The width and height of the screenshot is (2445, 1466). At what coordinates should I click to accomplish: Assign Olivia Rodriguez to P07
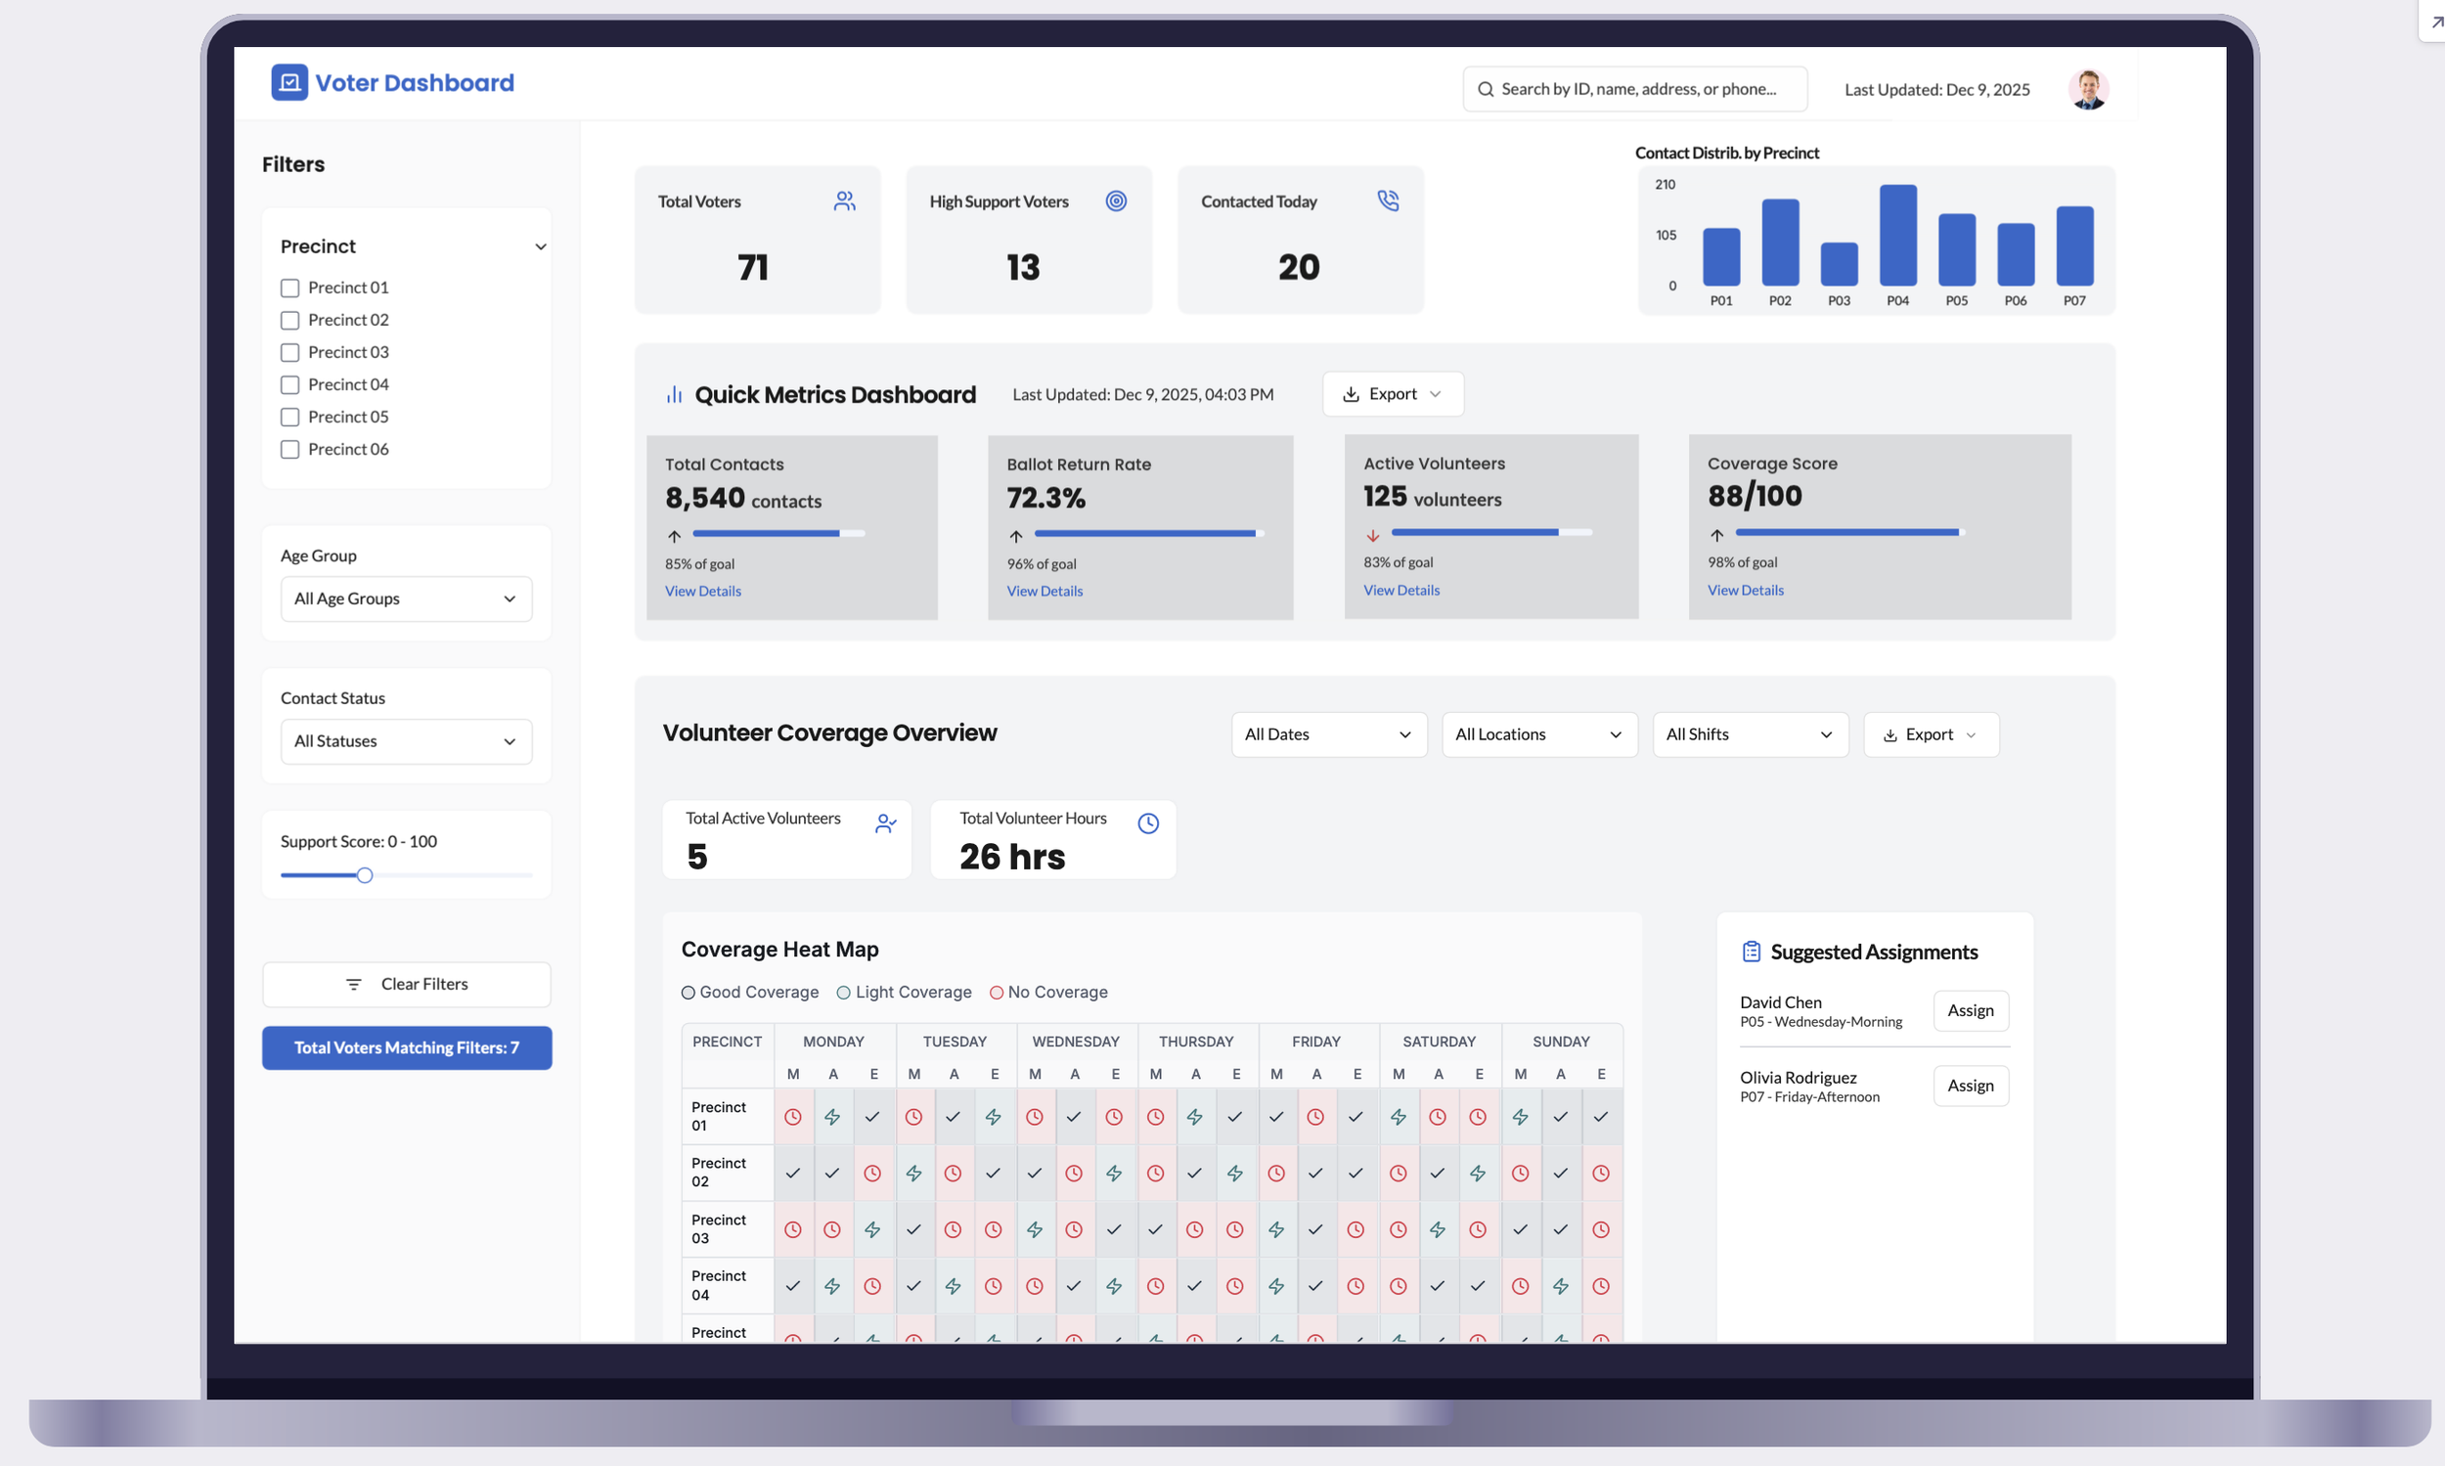1970,1086
